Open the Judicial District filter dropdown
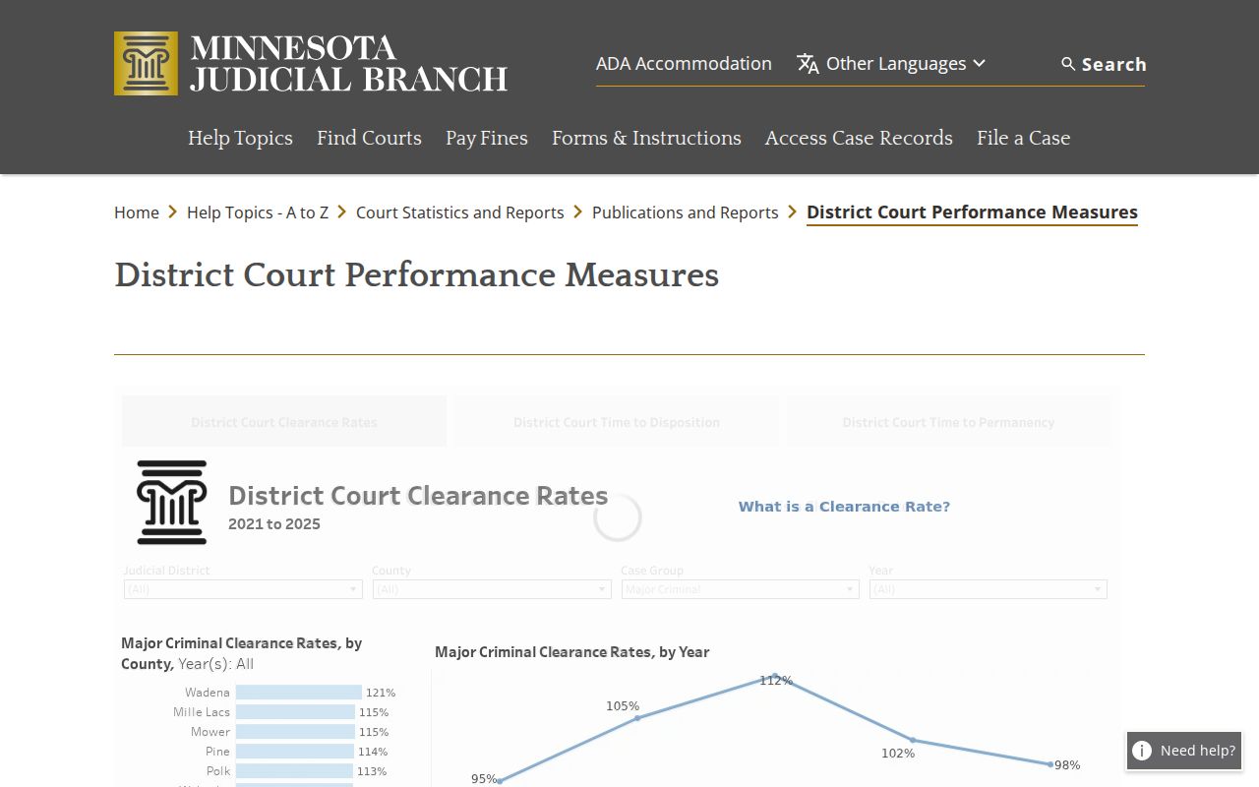Screen dimensions: 1259x787 point(243,589)
